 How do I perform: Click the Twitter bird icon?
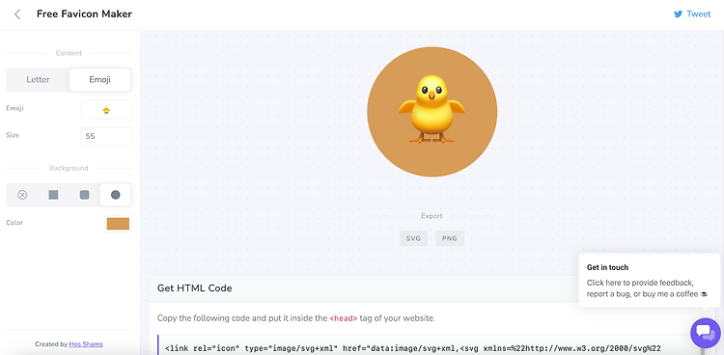(678, 14)
